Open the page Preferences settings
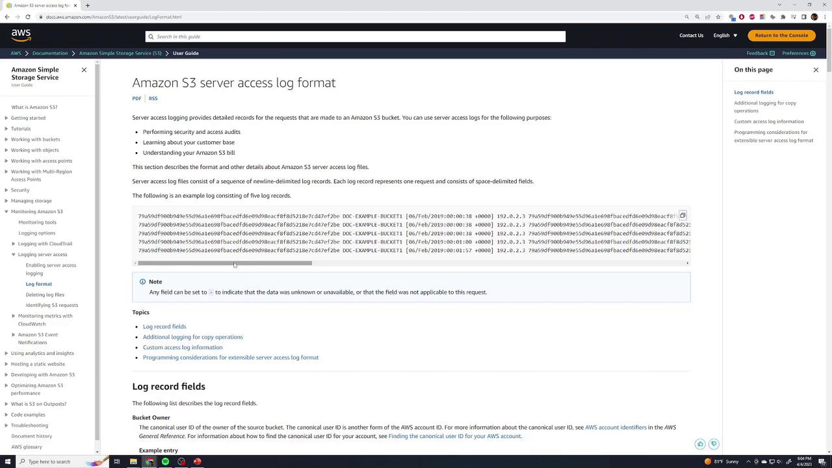The width and height of the screenshot is (832, 468). tap(799, 53)
